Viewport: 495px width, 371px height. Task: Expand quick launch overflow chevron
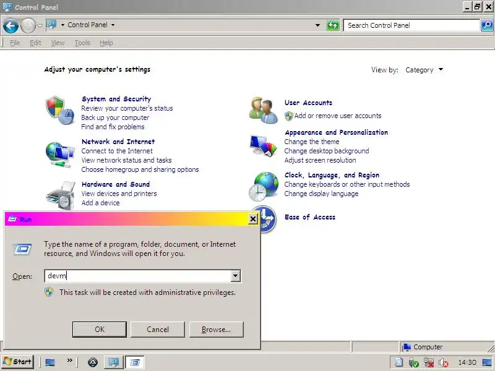[70, 360]
